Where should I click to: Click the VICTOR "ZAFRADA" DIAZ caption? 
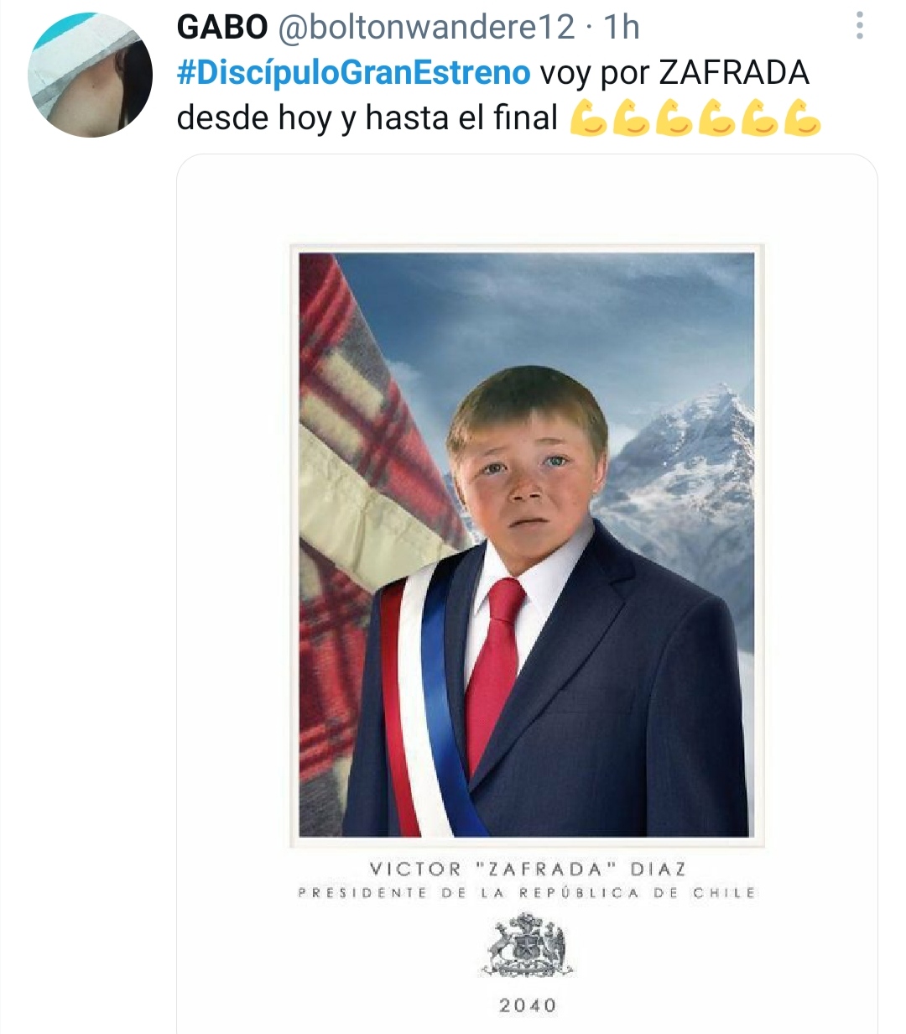[x=528, y=869]
